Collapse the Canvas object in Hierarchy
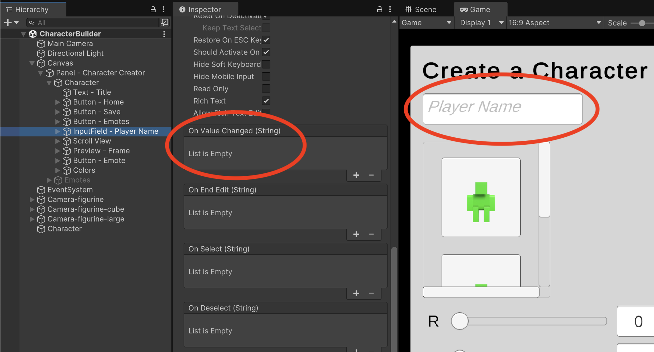654x352 pixels. tap(32, 63)
